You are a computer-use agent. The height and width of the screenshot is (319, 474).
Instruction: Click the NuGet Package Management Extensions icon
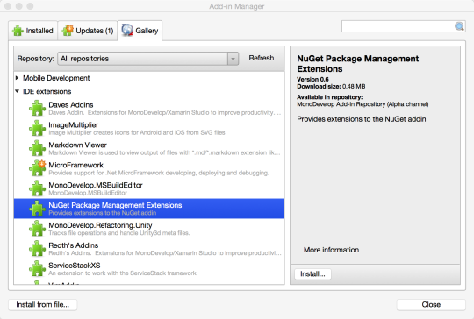click(37, 209)
